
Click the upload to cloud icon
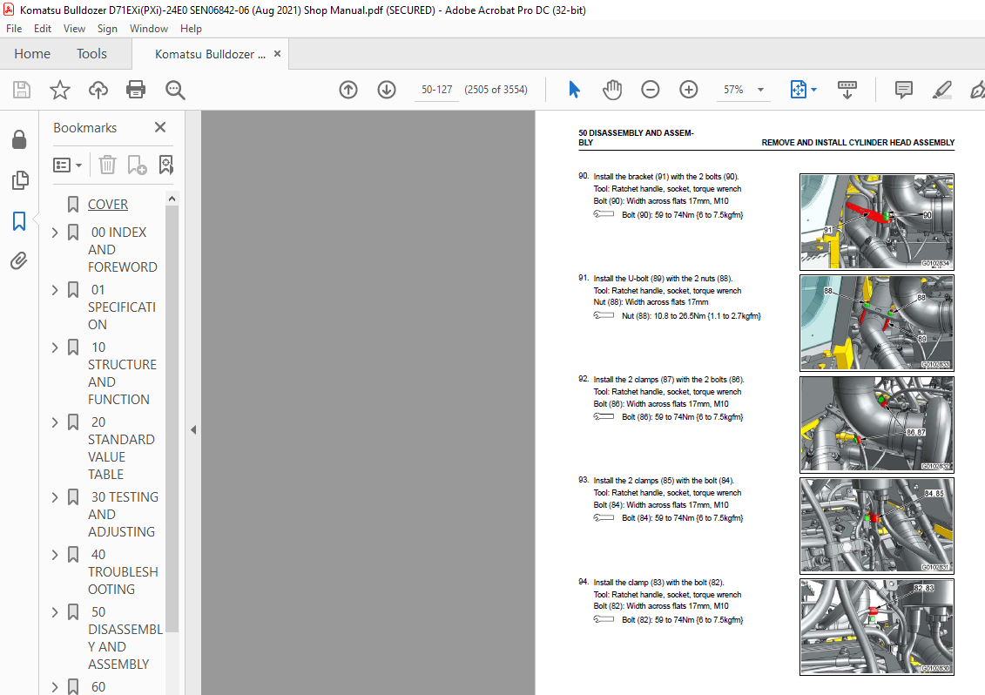coord(98,90)
